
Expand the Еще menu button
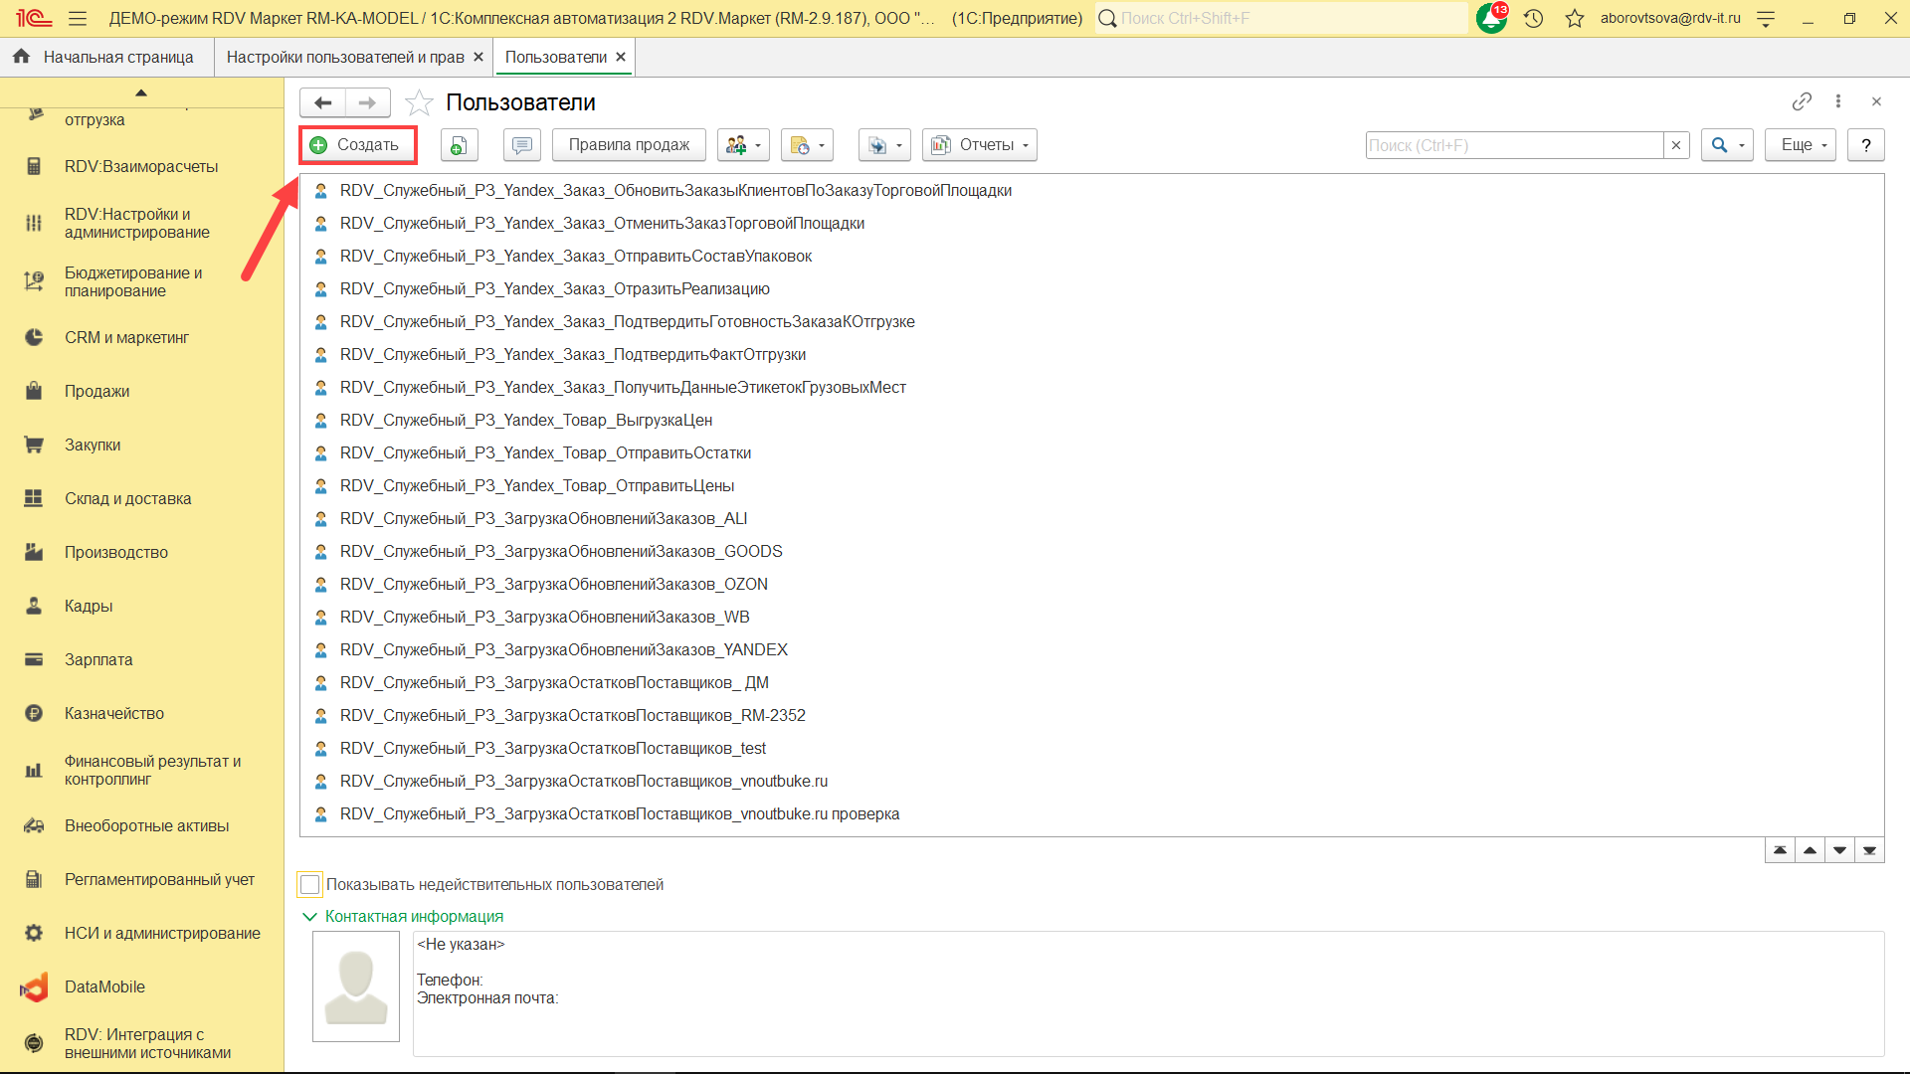(x=1800, y=145)
